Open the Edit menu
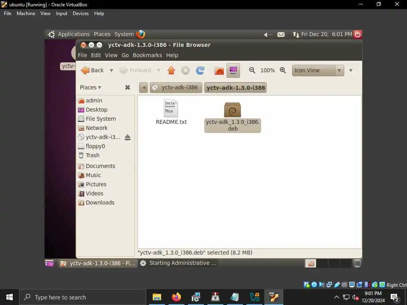 tap(96, 55)
